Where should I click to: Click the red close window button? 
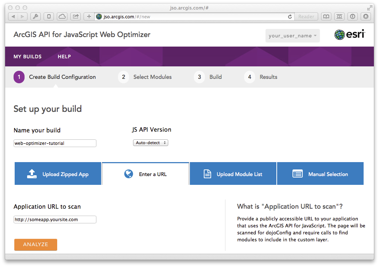[x=10, y=8]
